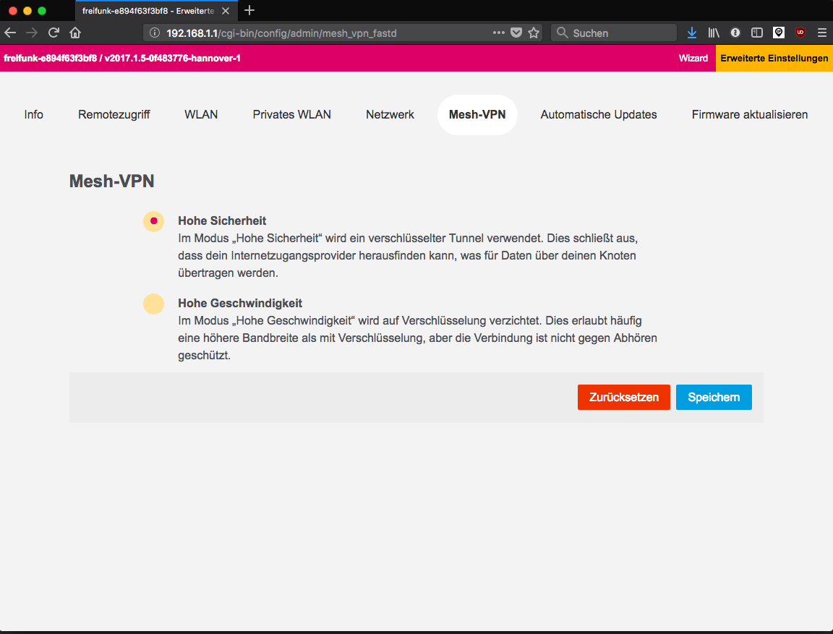The height and width of the screenshot is (634, 833).
Task: Go to the browser home page
Action: tap(75, 33)
